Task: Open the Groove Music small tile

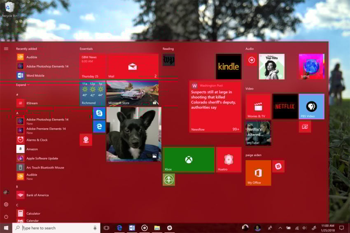Action: (252, 60)
